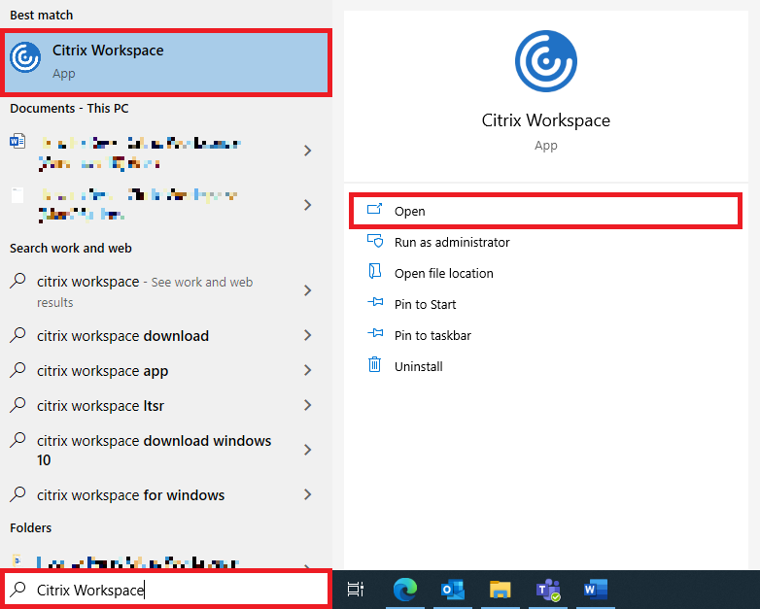Open Microsoft Word from the taskbar
The image size is (760, 609).
[x=595, y=590]
